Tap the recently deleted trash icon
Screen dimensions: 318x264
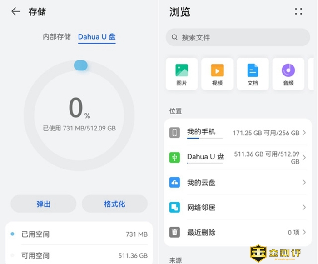pyautogui.click(x=175, y=233)
